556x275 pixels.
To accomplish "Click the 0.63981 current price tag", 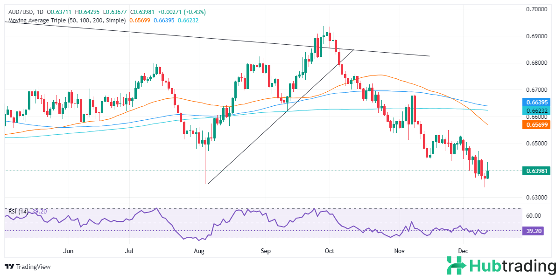I will point(537,171).
